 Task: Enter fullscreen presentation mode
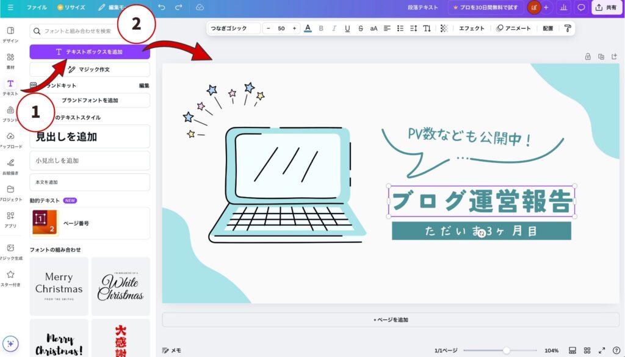coord(602,351)
